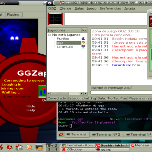Click the game thumbnail in ggzap window
This screenshot has height=152, width=152.
[42, 92]
